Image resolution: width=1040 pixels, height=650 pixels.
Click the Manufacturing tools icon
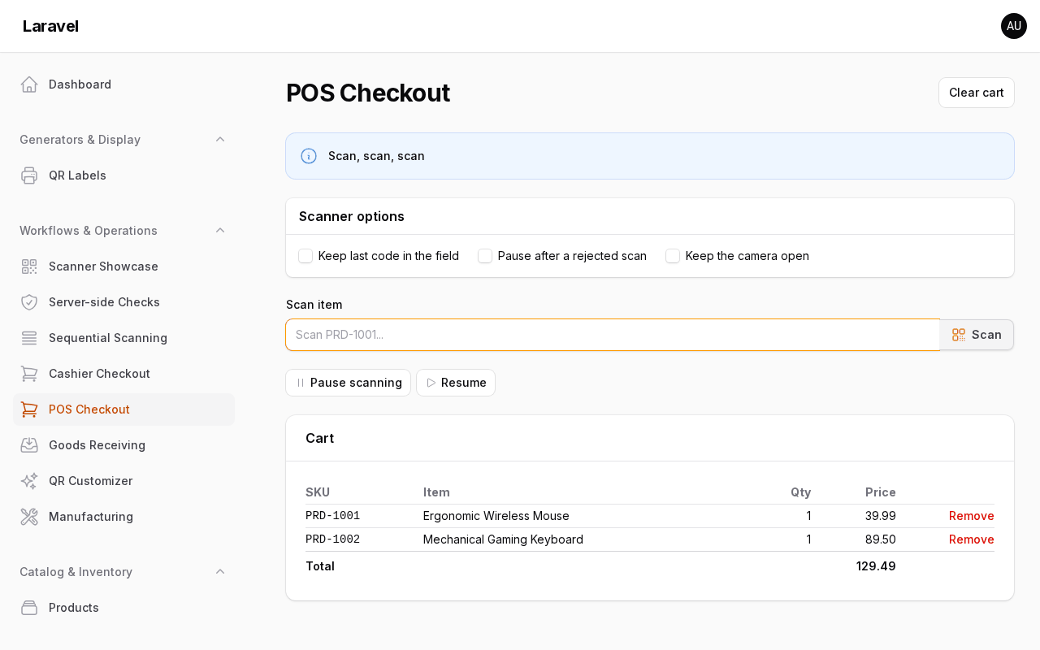[29, 517]
